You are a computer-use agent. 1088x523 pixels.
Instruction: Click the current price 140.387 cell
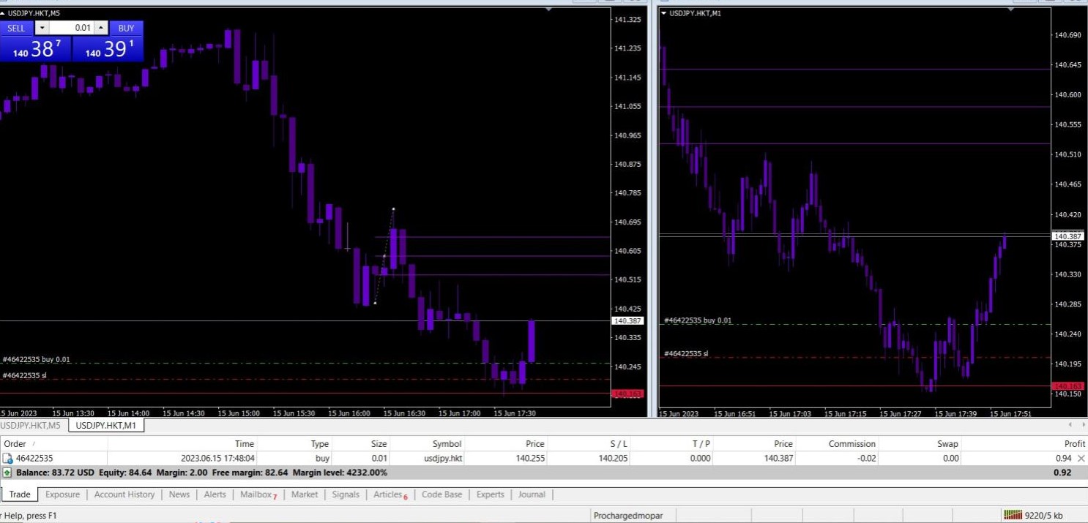click(x=778, y=459)
